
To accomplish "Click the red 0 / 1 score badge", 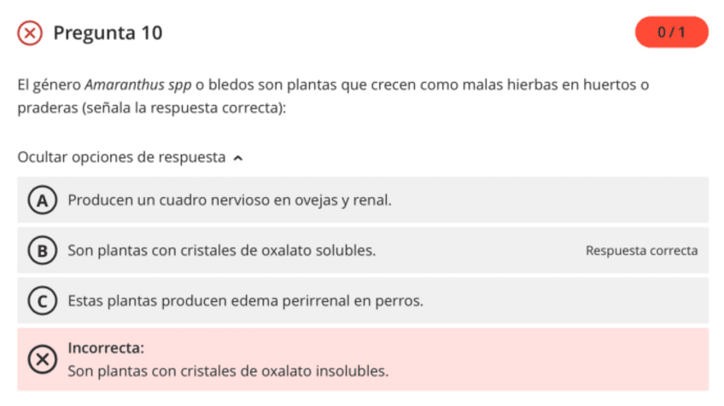I will click(x=671, y=32).
